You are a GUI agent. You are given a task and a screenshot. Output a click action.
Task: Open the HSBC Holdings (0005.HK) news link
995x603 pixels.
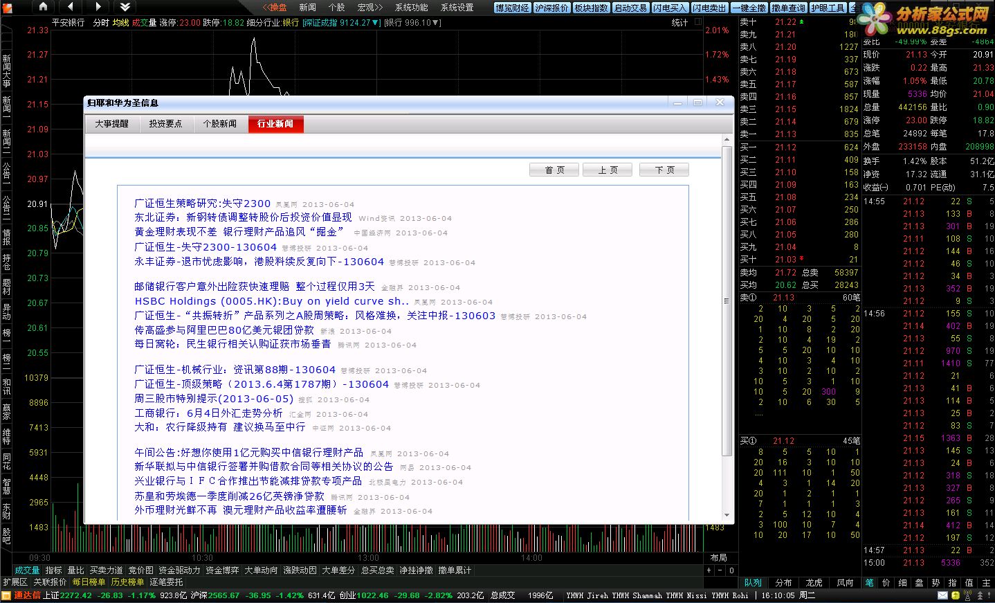click(272, 301)
